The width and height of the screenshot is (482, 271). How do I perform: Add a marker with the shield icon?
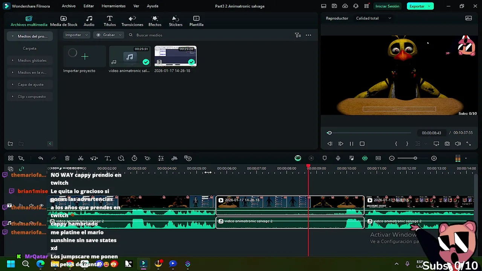[x=325, y=158]
